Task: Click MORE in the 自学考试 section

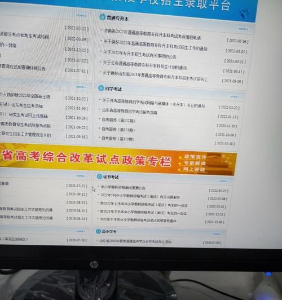Action: coord(235,97)
